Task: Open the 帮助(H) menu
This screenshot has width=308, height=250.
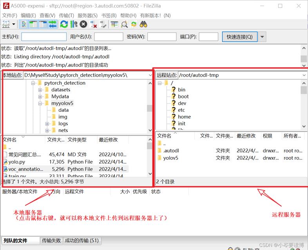Action: 128,16
